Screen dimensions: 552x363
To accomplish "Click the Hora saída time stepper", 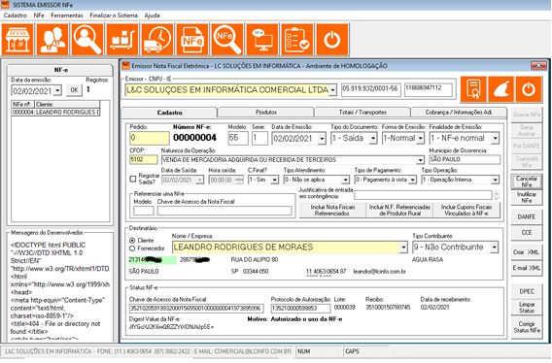I will click(239, 180).
